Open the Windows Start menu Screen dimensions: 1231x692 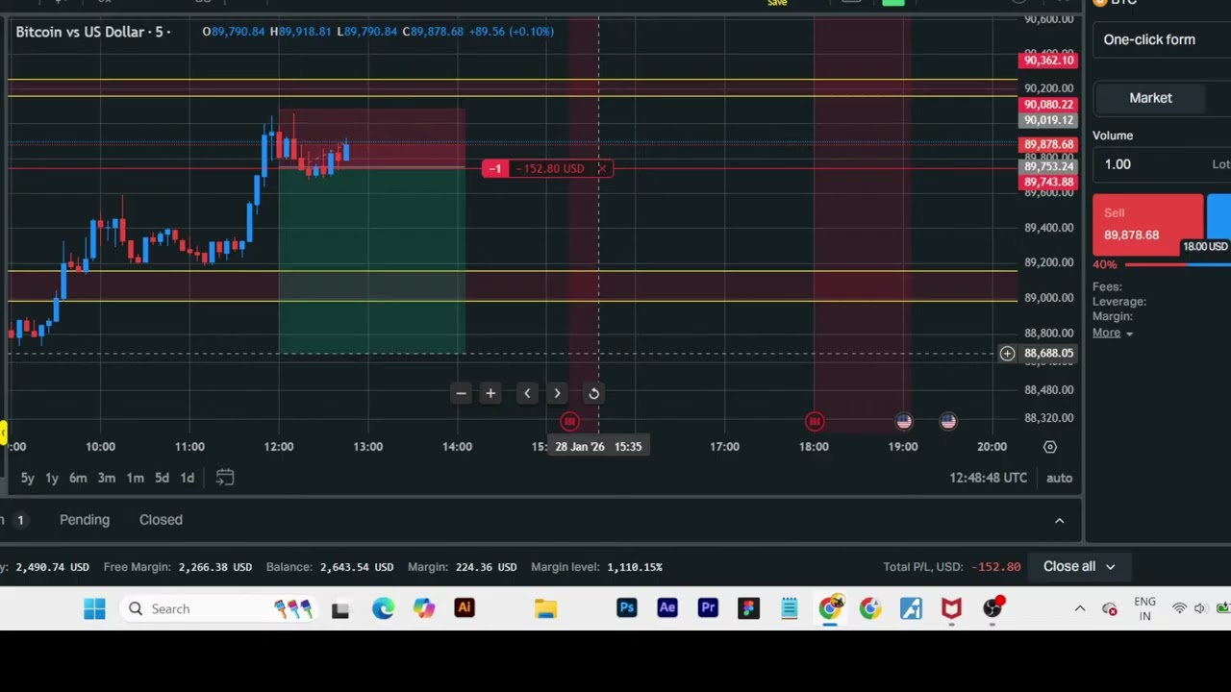[x=94, y=609]
